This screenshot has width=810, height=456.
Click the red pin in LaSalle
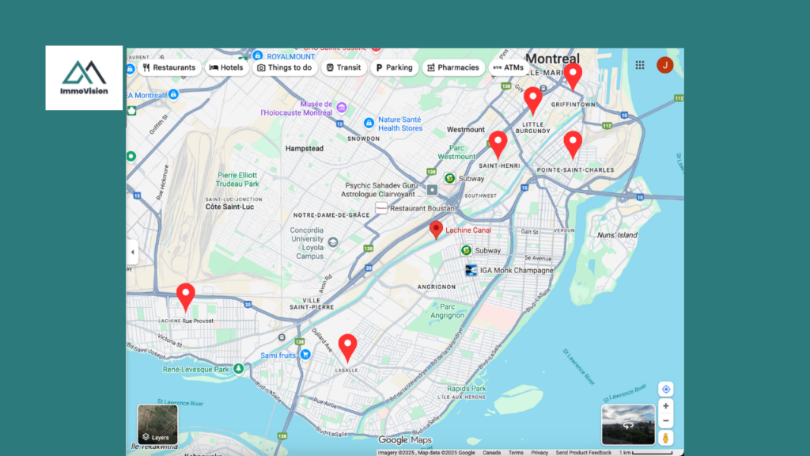coord(347,347)
